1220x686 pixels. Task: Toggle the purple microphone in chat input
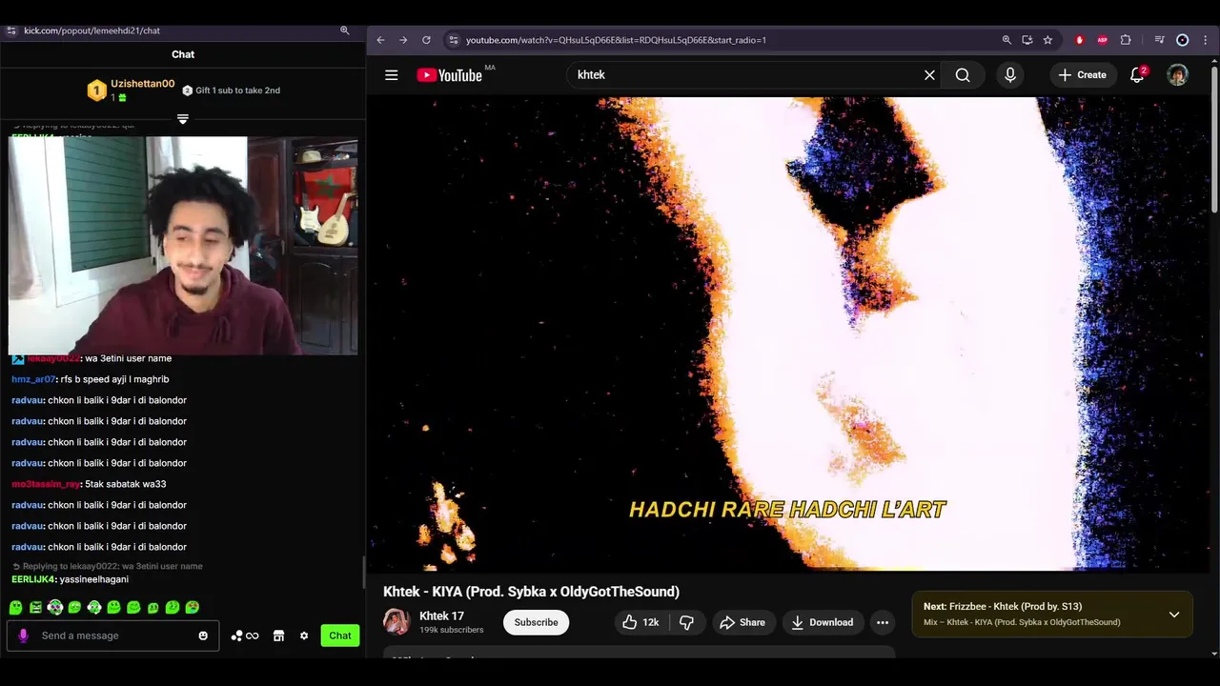click(23, 636)
